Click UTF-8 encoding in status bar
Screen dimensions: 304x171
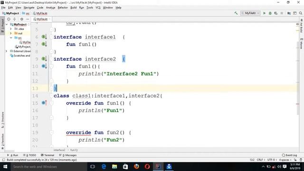coord(272,160)
